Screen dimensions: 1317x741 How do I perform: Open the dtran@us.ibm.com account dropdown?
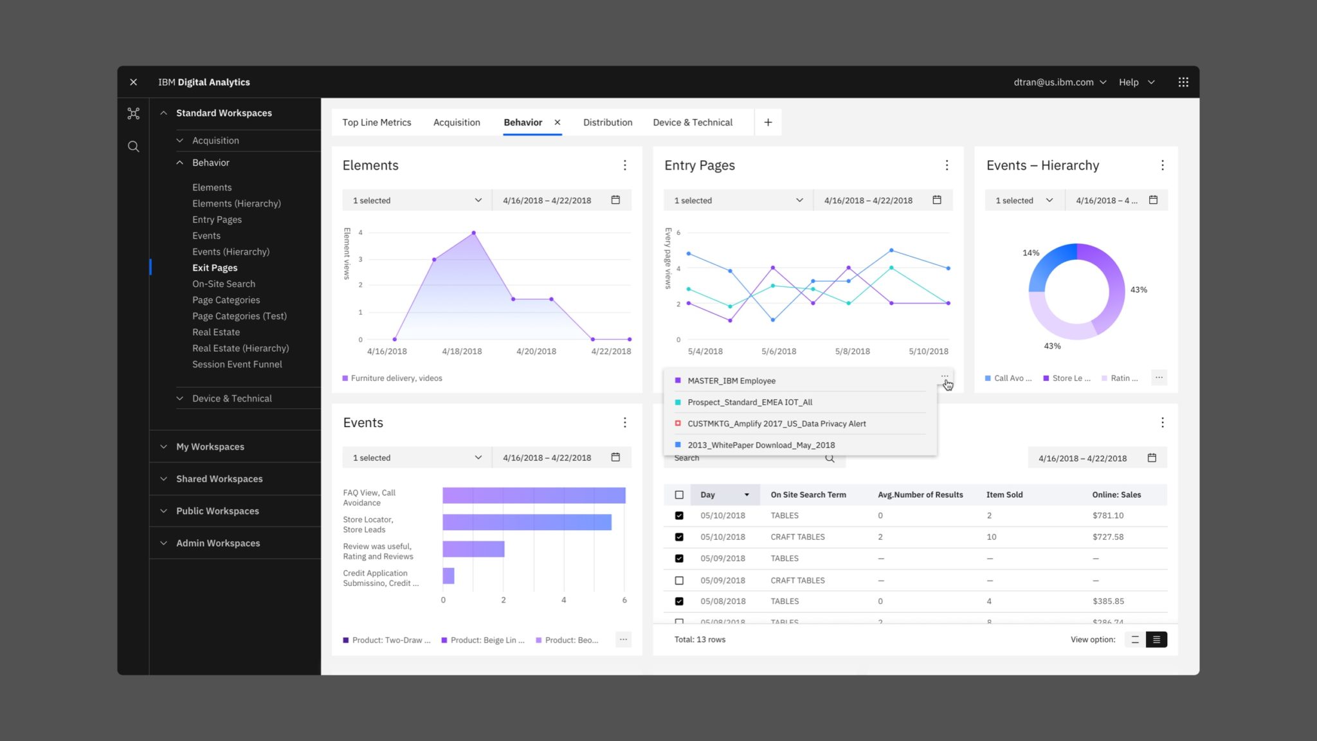(x=1060, y=82)
